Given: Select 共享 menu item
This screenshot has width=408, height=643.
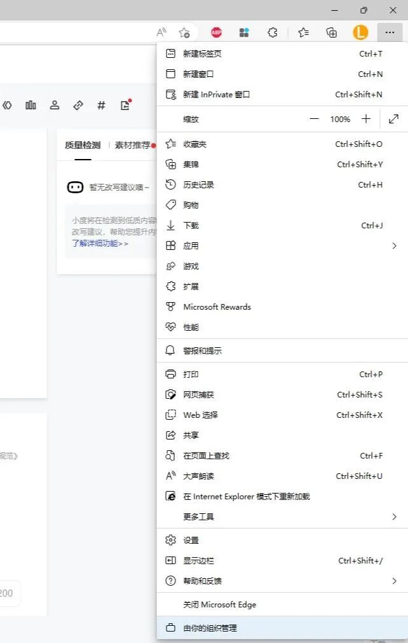Looking at the screenshot, I should point(282,435).
